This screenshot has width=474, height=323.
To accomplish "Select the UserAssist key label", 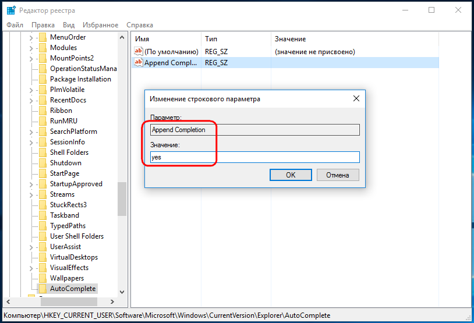I will (x=65, y=247).
